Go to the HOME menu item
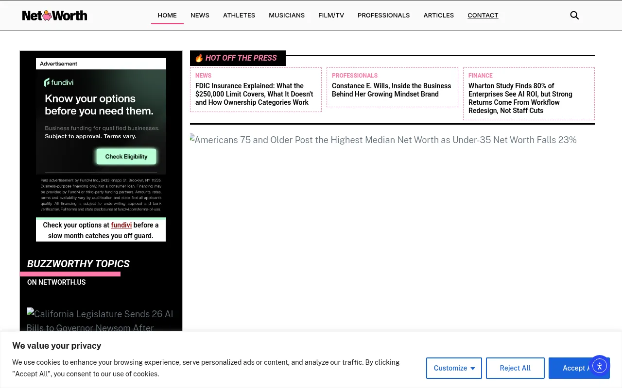 (x=167, y=16)
